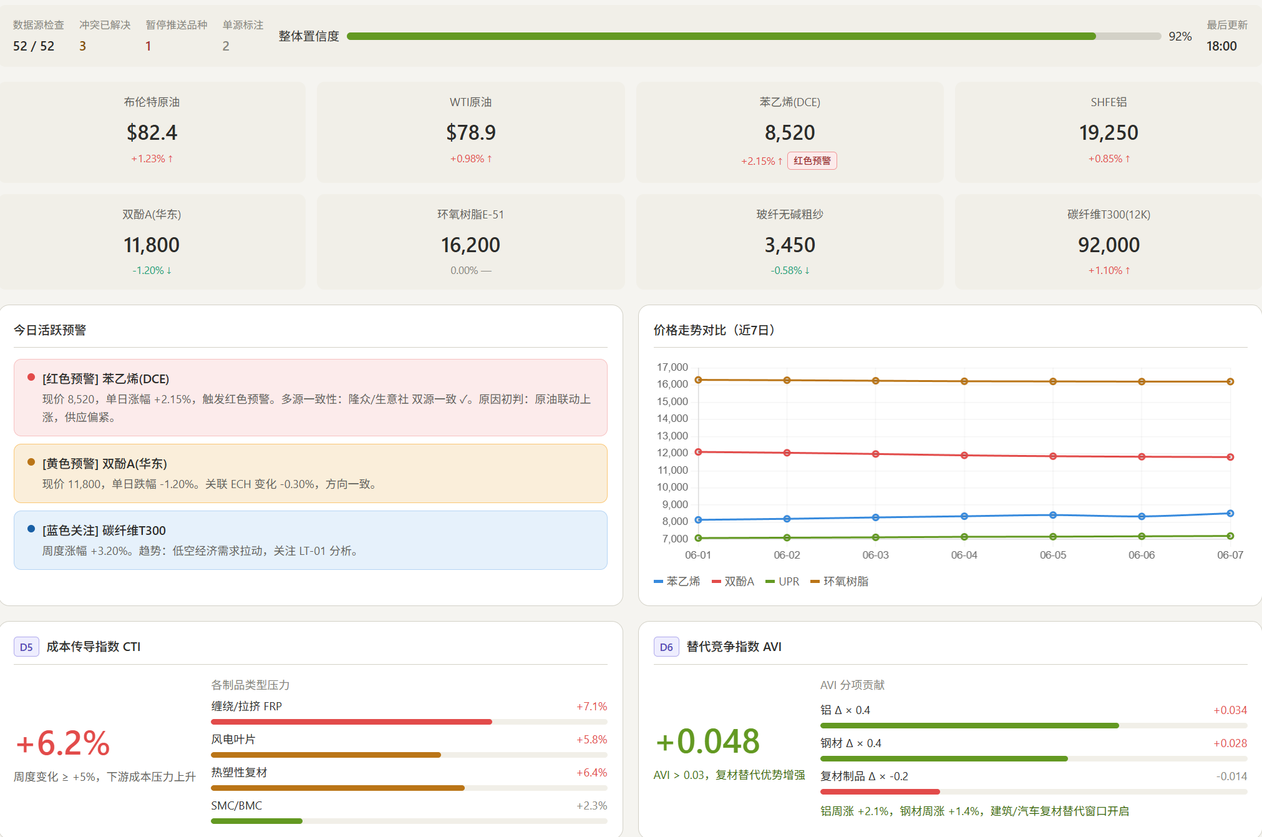Toggle UPR series in chart legend
1262x837 pixels.
tap(782, 581)
